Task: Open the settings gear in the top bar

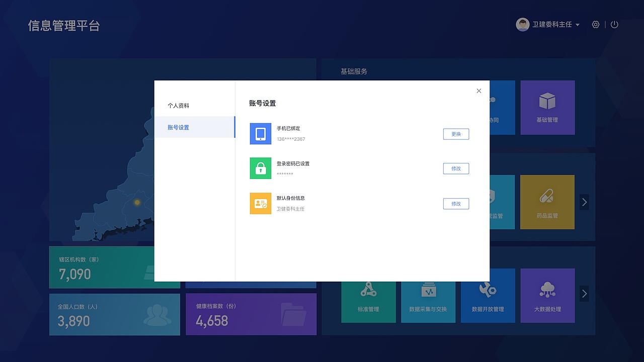Action: tap(596, 24)
